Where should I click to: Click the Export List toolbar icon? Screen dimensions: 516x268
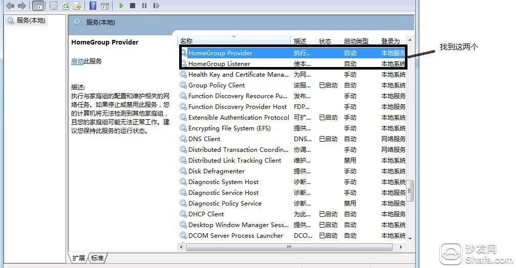77,6
